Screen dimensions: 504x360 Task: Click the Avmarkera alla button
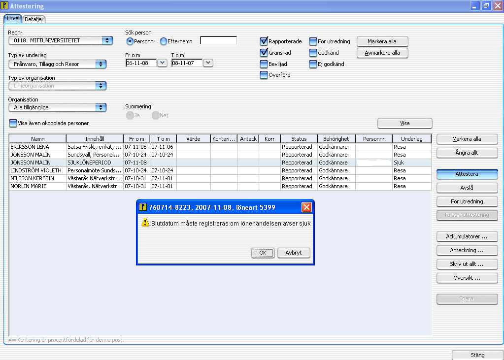tap(382, 53)
